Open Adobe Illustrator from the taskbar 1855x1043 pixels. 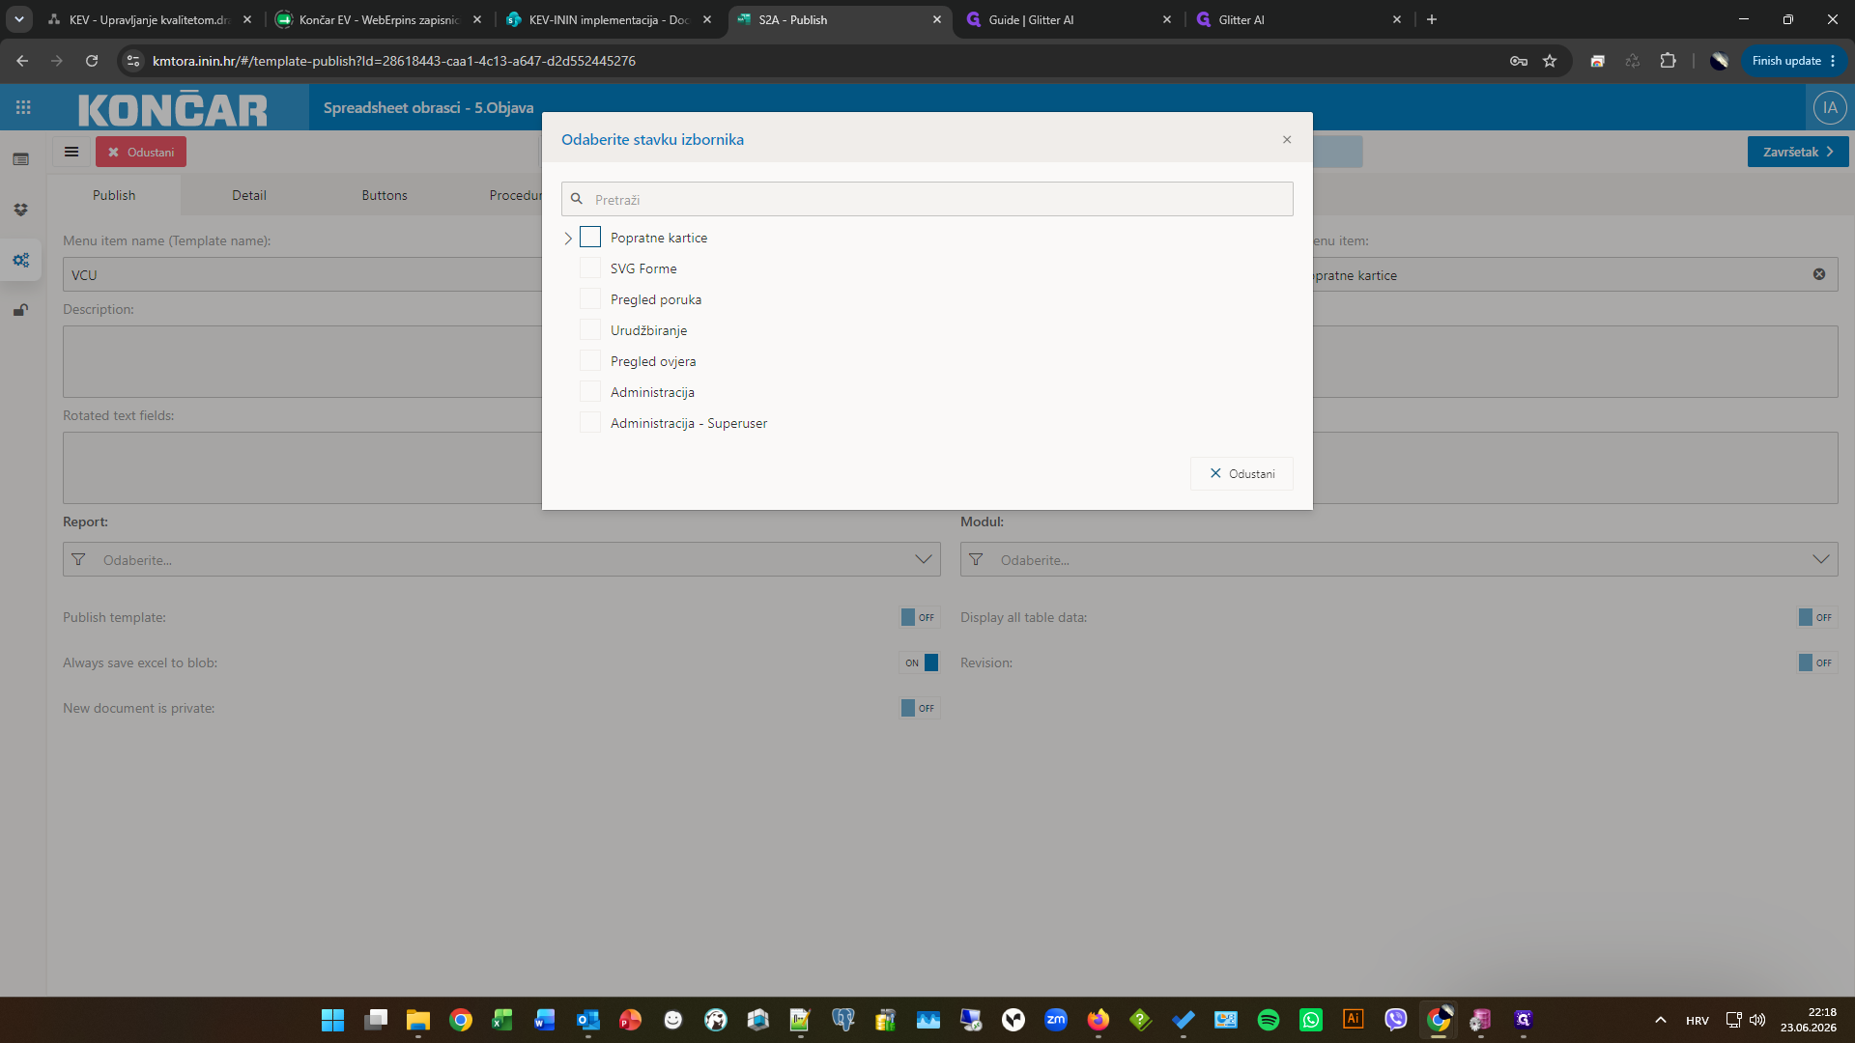1354,1020
